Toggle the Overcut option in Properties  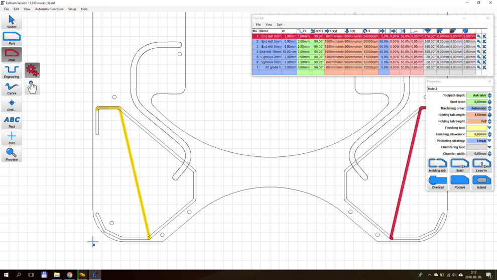click(x=438, y=181)
